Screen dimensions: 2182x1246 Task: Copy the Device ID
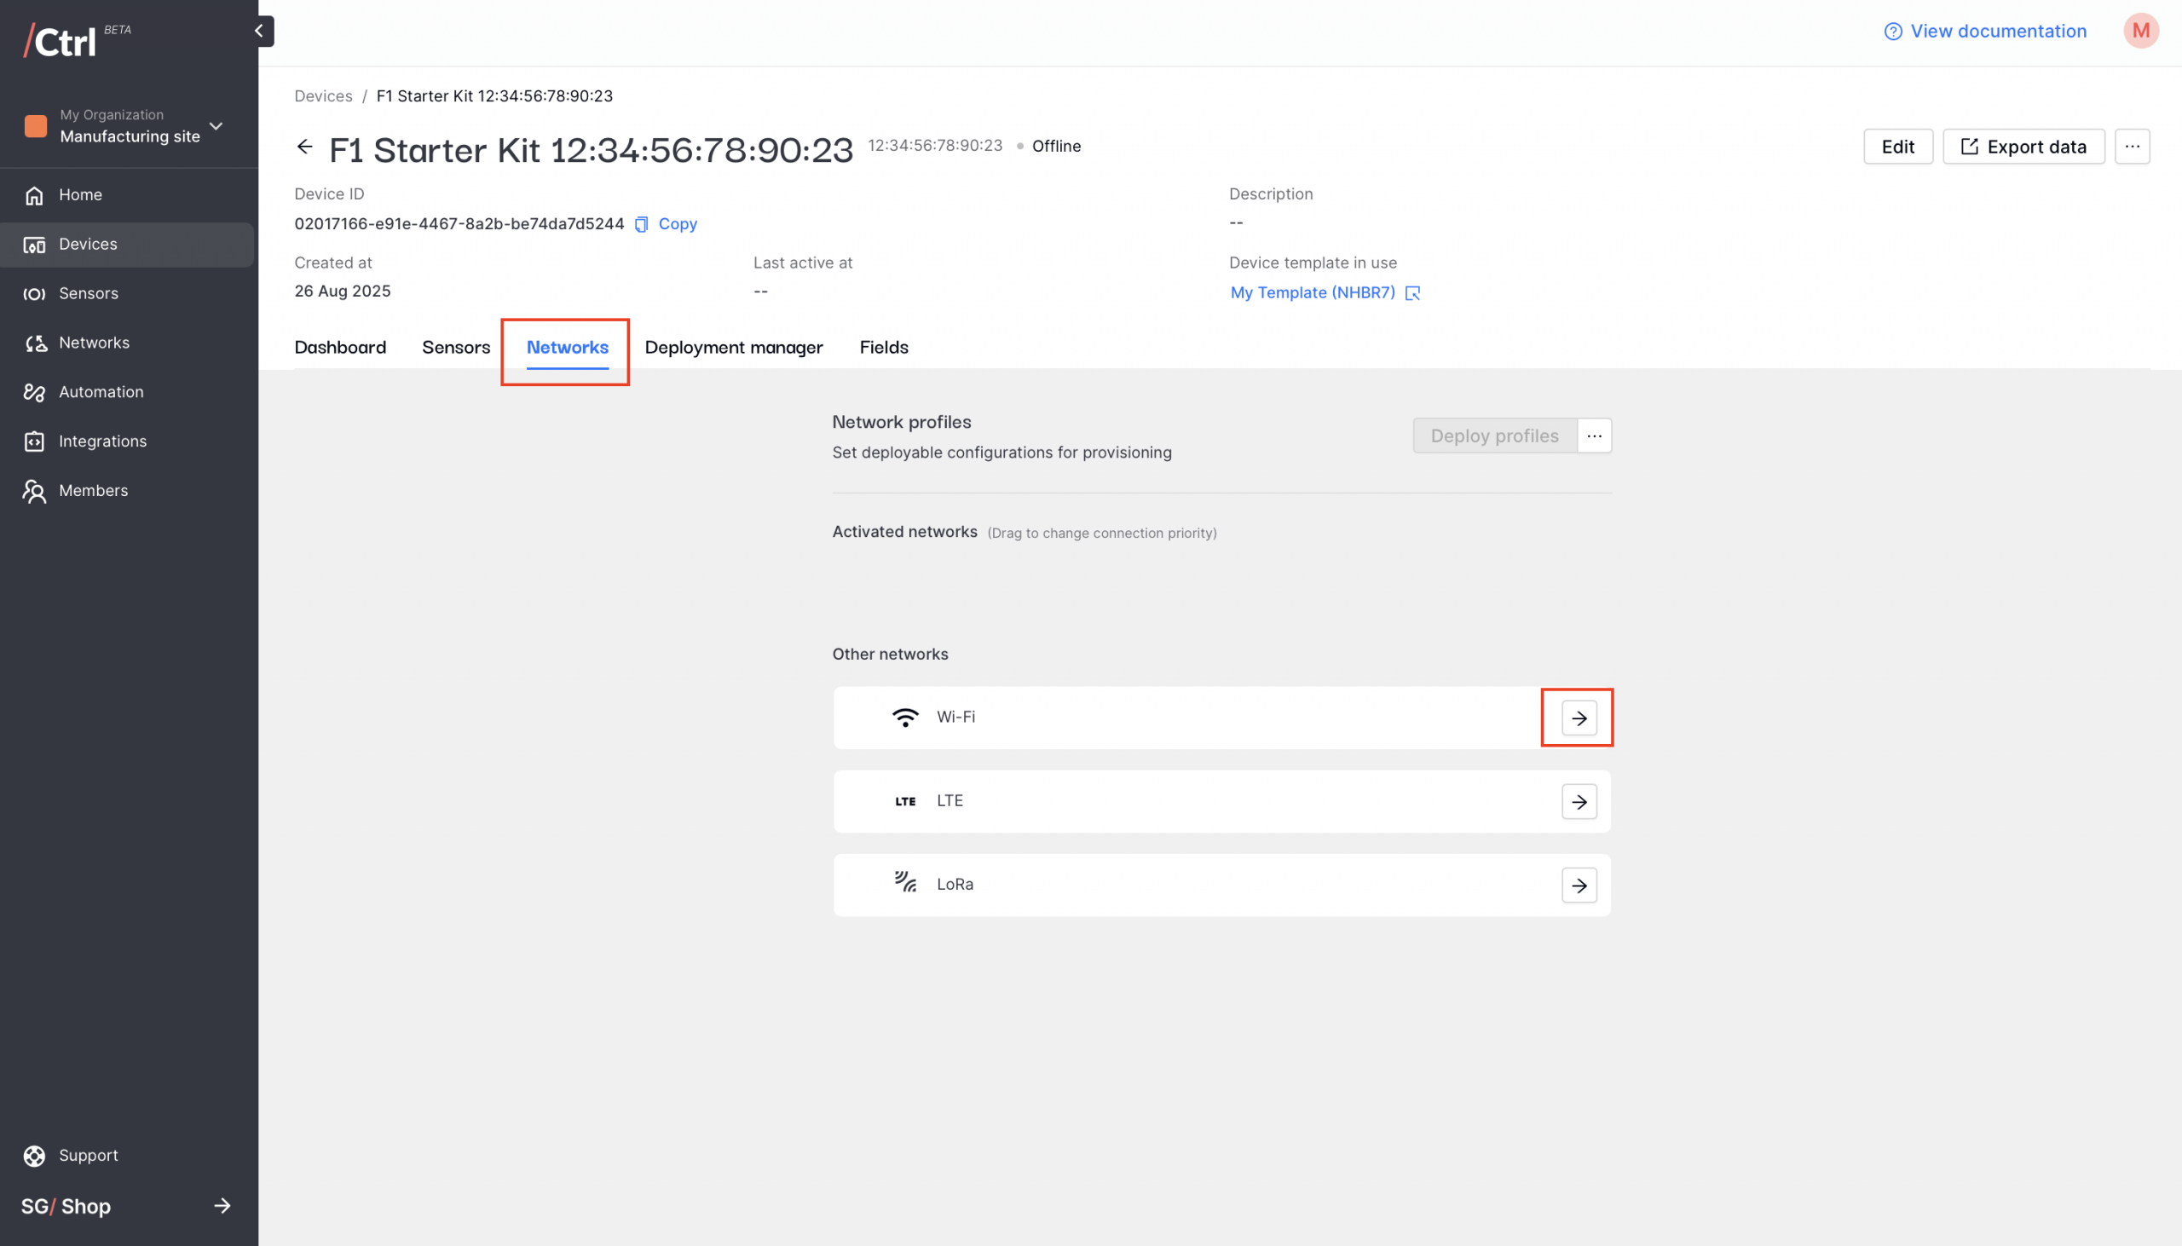(x=667, y=223)
